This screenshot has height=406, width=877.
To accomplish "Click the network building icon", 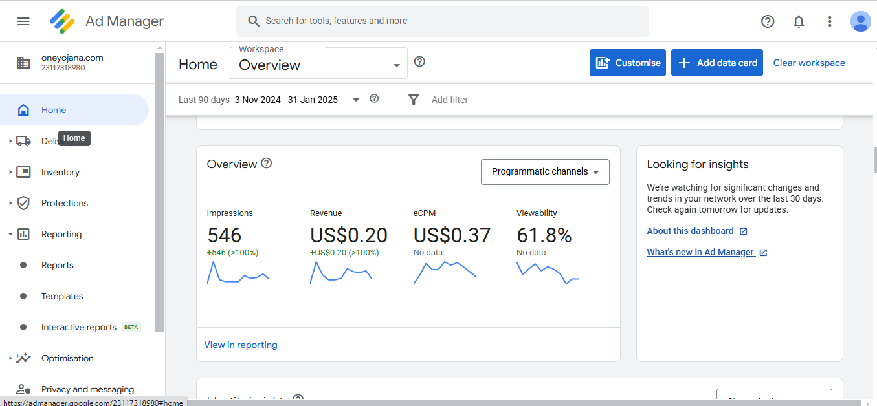I will pyautogui.click(x=23, y=63).
